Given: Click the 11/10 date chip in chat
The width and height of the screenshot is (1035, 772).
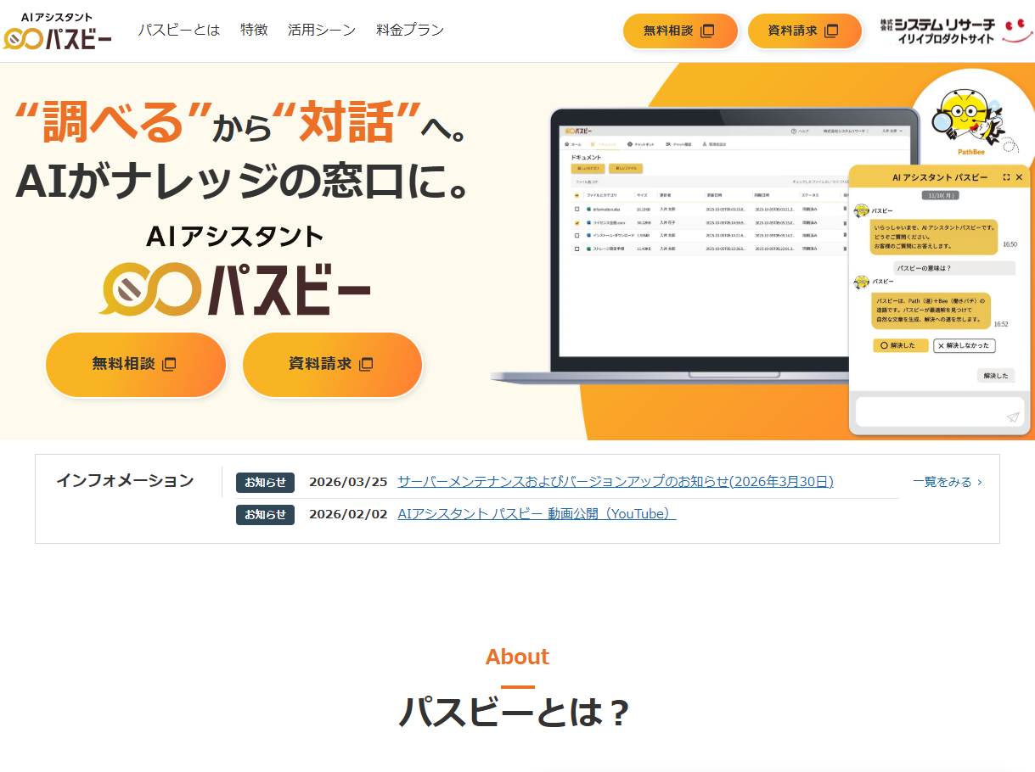Looking at the screenshot, I should click(x=942, y=195).
